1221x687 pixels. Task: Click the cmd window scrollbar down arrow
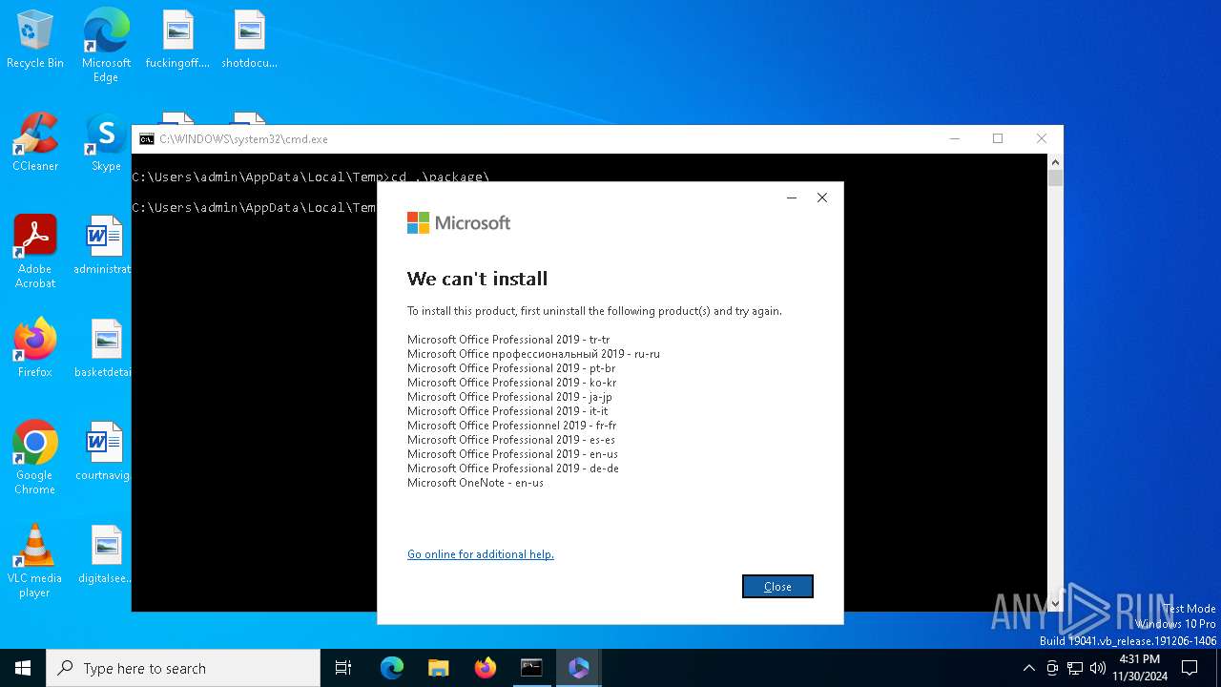[x=1055, y=603]
